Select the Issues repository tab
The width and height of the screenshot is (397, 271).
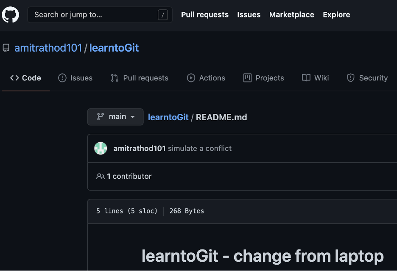(x=75, y=78)
